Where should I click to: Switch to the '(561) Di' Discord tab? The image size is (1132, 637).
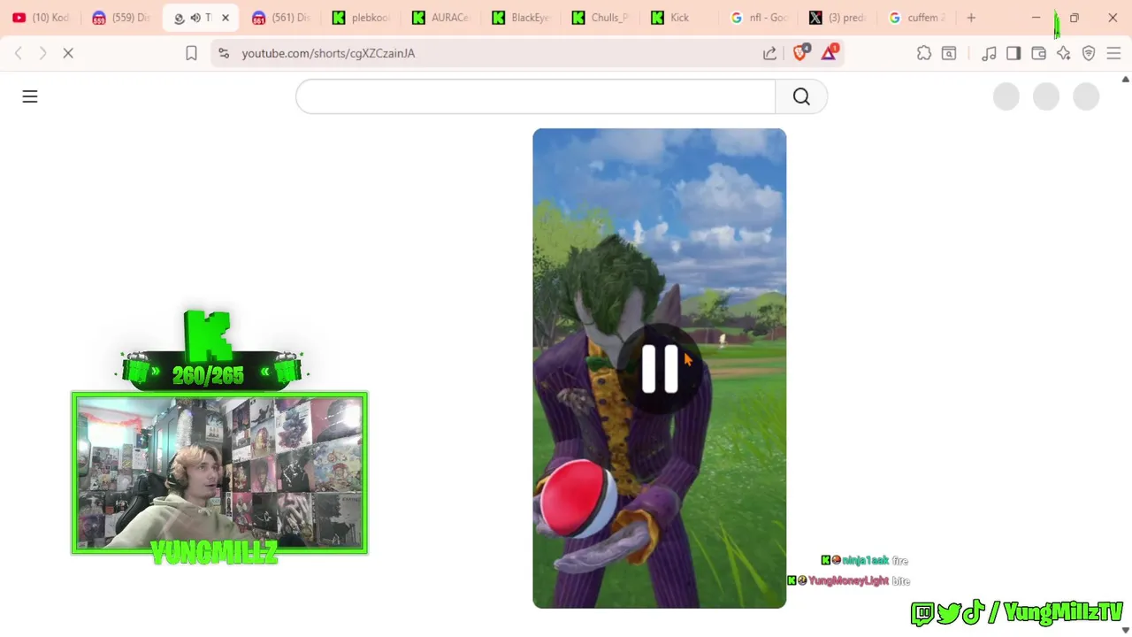[280, 18]
